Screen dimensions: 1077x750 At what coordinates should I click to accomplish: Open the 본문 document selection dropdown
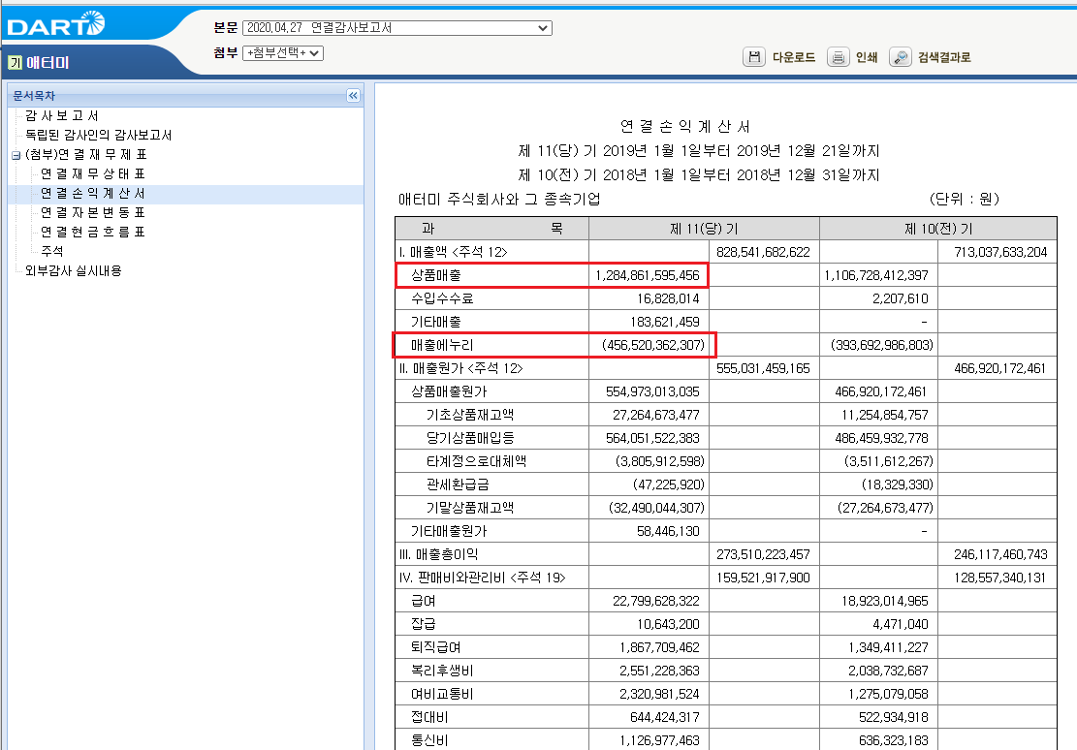[397, 28]
